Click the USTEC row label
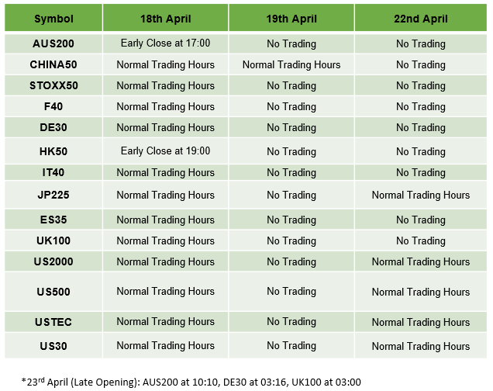Screen dimensions: 493x391 tap(53, 322)
